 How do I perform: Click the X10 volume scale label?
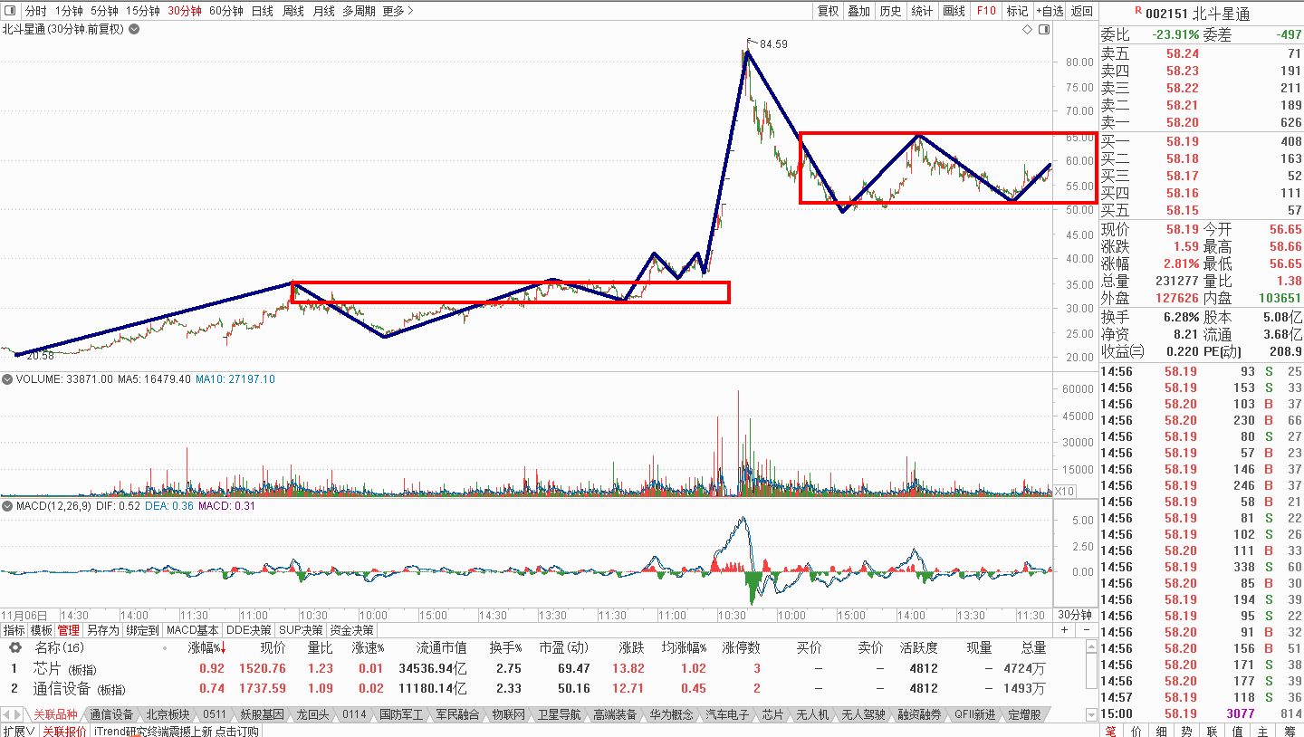(x=1065, y=491)
